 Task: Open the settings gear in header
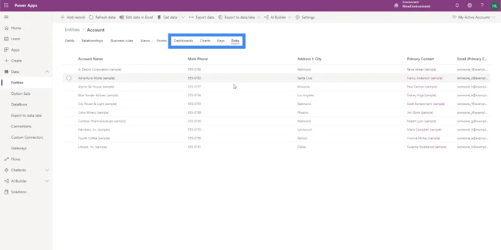470,6
